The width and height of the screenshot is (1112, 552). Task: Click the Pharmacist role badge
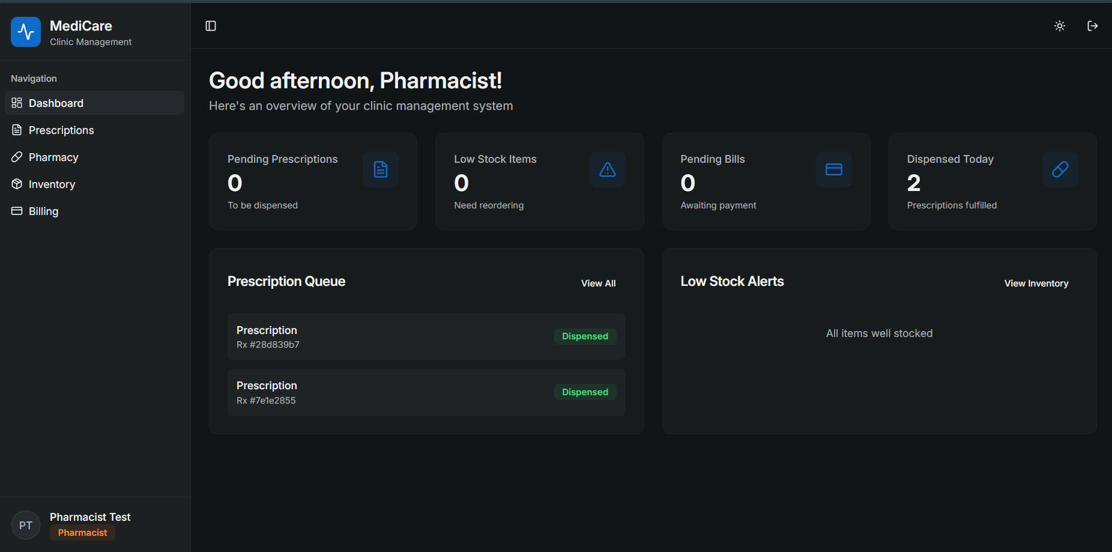(82, 533)
